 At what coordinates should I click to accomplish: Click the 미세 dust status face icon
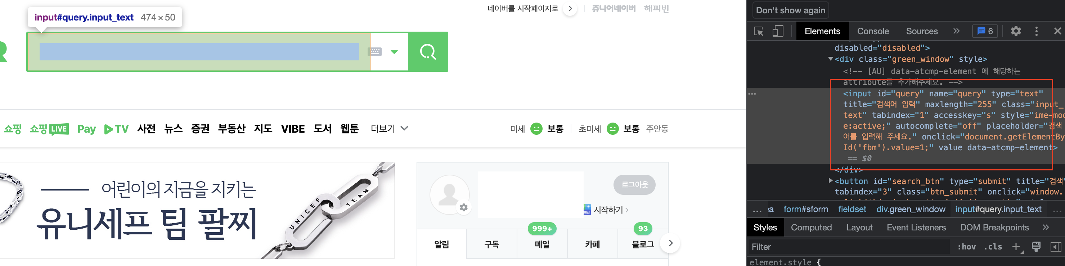tap(536, 129)
